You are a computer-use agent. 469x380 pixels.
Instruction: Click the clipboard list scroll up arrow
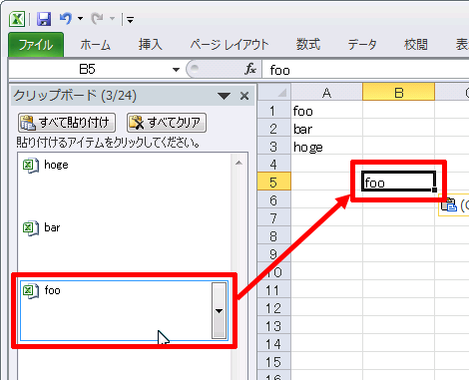coord(238,163)
